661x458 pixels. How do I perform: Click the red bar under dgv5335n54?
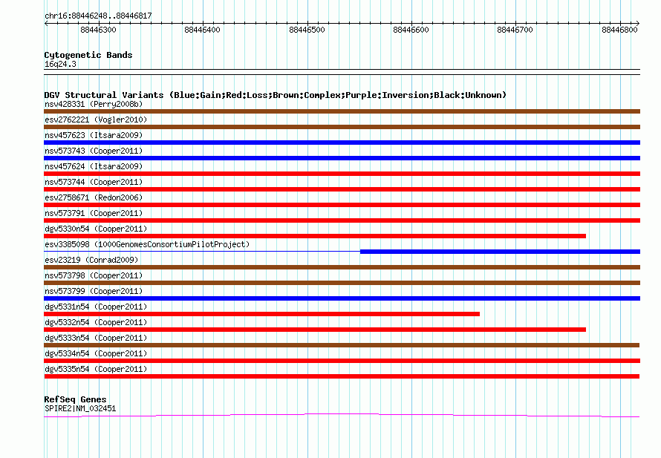(x=342, y=376)
